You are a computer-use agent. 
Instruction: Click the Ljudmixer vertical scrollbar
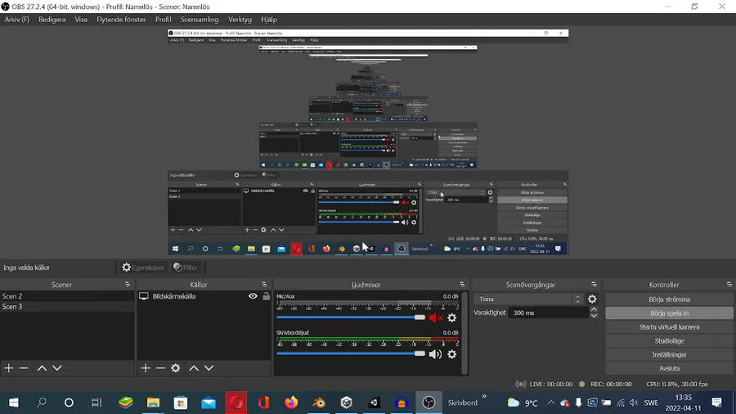(x=464, y=333)
